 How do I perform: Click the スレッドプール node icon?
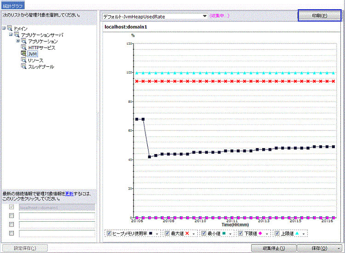tap(23, 67)
